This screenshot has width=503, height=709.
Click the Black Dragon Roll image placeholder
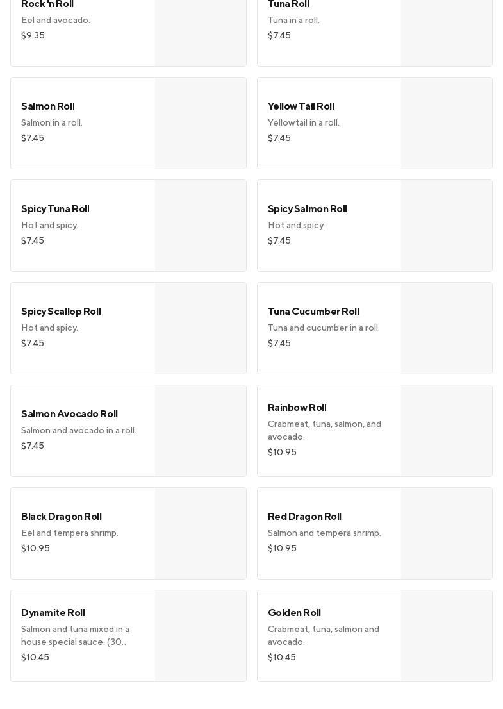[201, 533]
